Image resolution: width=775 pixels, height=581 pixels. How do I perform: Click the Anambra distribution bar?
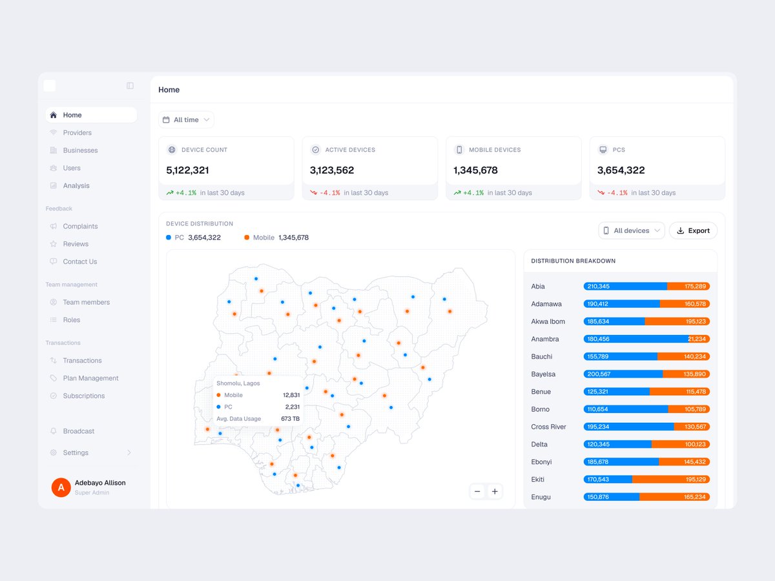click(x=646, y=339)
